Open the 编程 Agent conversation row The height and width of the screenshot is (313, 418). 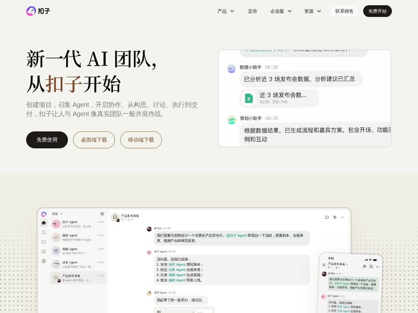coord(78,237)
